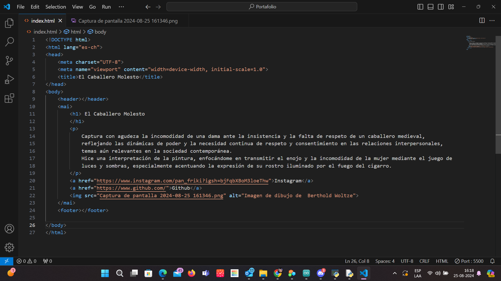Open the Run and Debug view

[9, 79]
